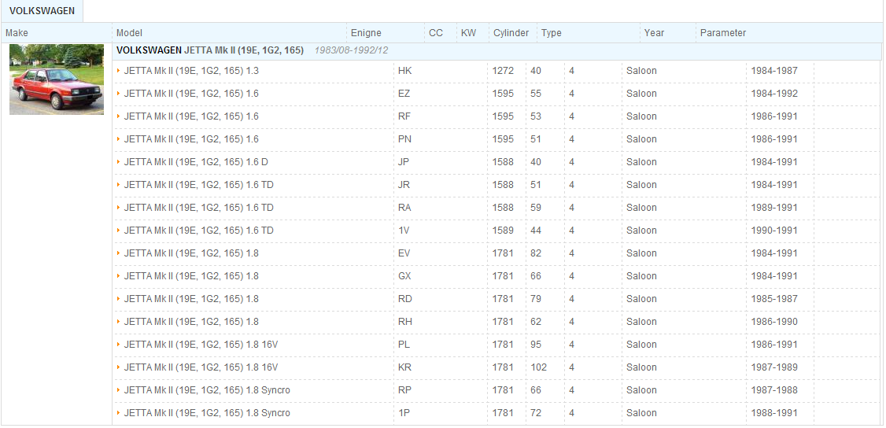
Task: Click the 1990-1991 year range
Action: click(774, 231)
